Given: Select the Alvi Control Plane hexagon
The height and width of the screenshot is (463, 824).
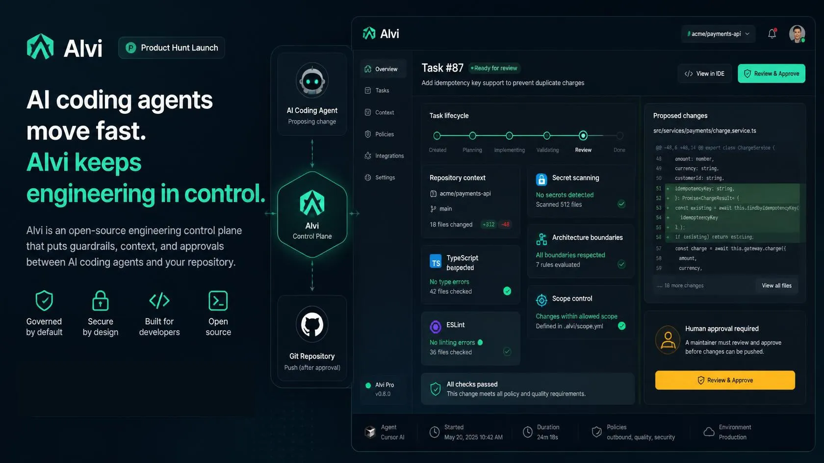Looking at the screenshot, I should click(312, 214).
